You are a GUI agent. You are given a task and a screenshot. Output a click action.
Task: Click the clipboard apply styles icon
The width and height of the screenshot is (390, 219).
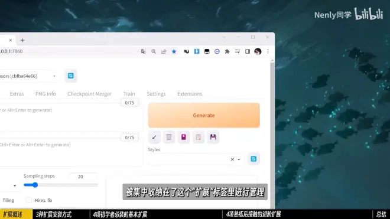[x=198, y=137]
